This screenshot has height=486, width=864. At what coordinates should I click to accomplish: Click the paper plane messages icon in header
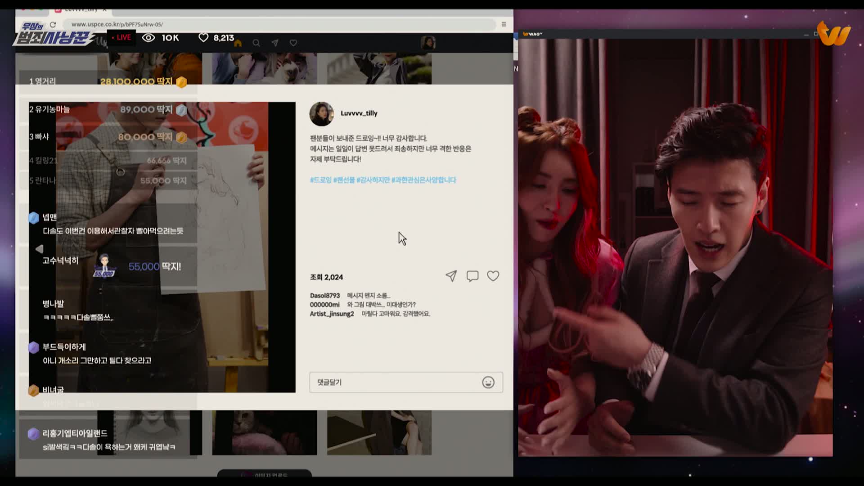tap(275, 43)
